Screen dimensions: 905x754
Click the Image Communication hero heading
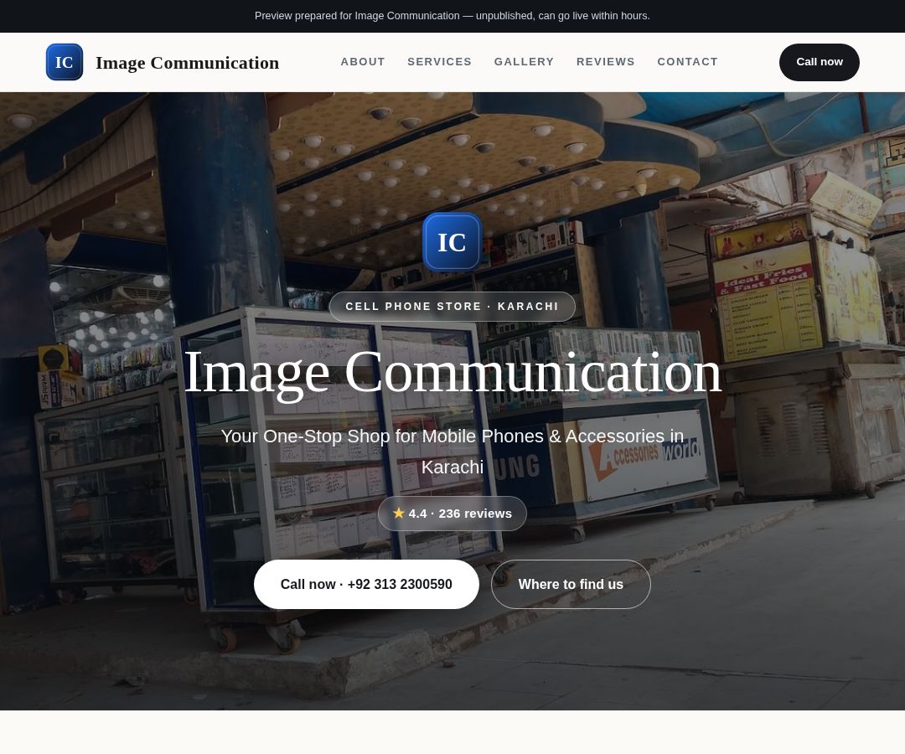click(452, 373)
